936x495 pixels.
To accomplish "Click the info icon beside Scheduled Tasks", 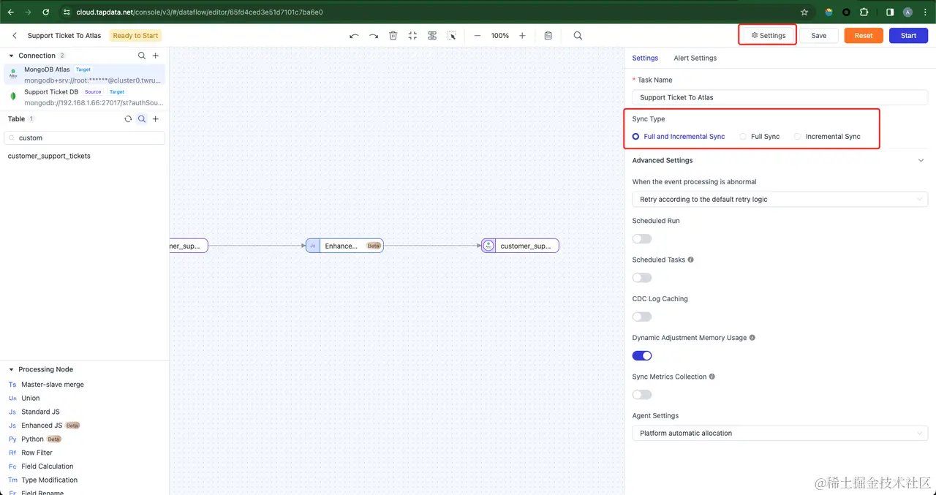I will point(691,260).
